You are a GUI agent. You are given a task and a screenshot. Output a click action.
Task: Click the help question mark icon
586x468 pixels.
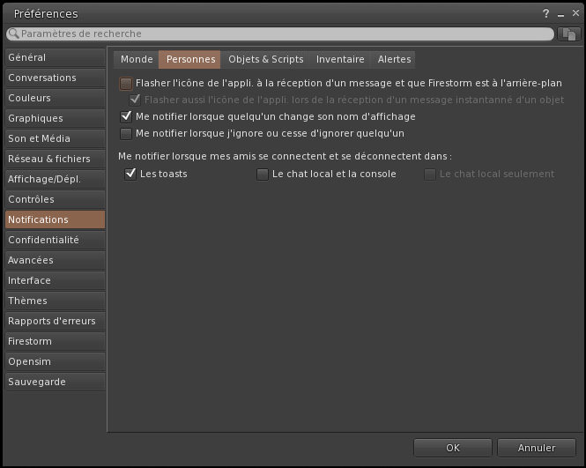coord(545,13)
